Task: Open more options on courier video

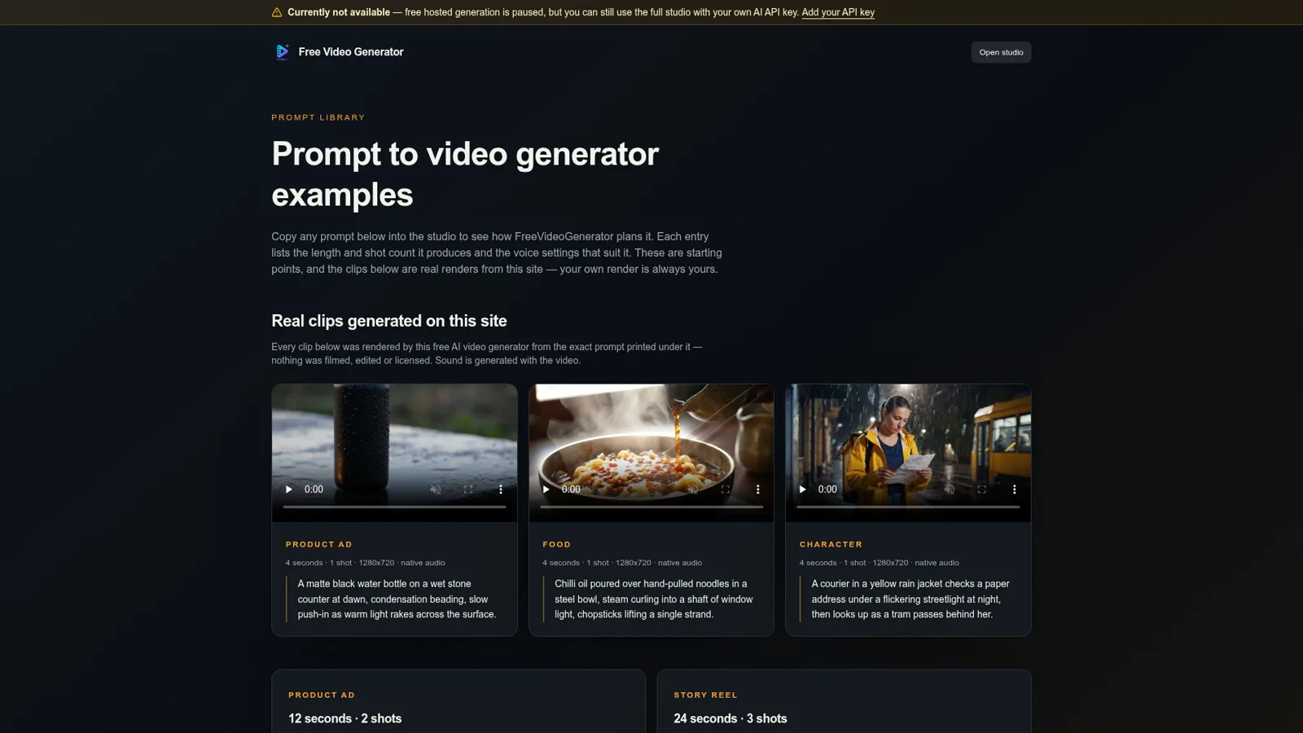Action: point(1015,489)
